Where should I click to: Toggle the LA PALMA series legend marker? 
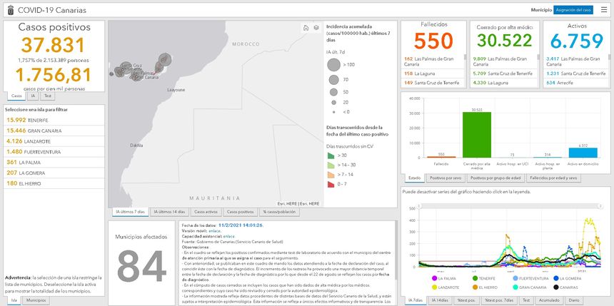coord(433,278)
